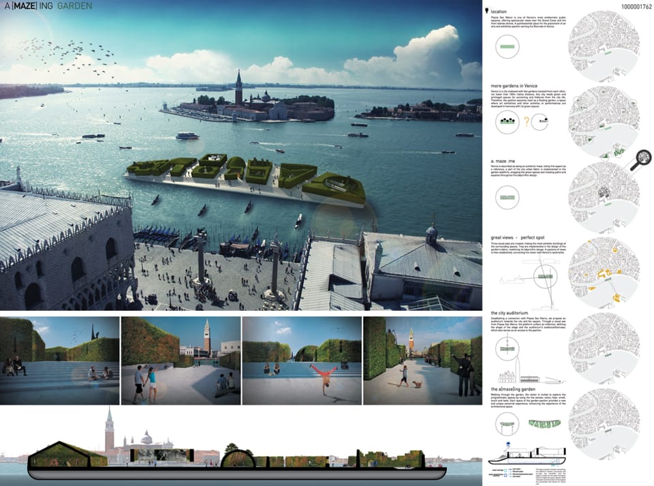Click the 'a. maze .me' heading
Image resolution: width=654 pixels, height=486 pixels.
point(503,161)
